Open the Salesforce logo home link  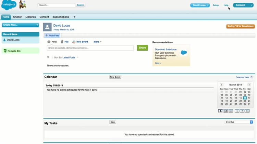coord(9,5)
